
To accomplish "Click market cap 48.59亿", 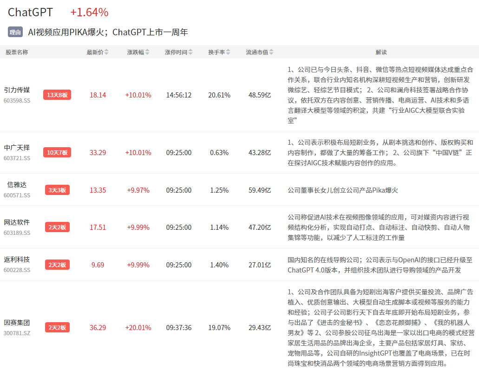I will (x=260, y=95).
